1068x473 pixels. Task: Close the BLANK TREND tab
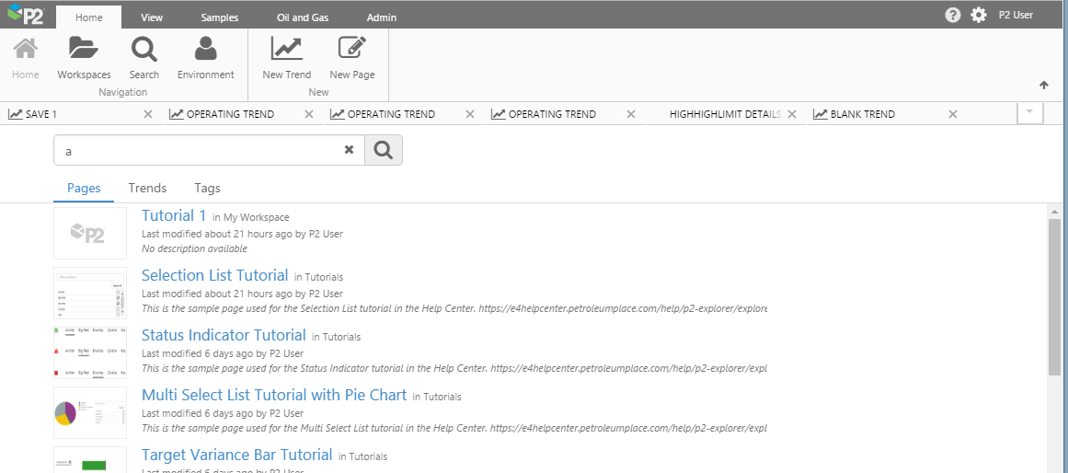(x=953, y=114)
